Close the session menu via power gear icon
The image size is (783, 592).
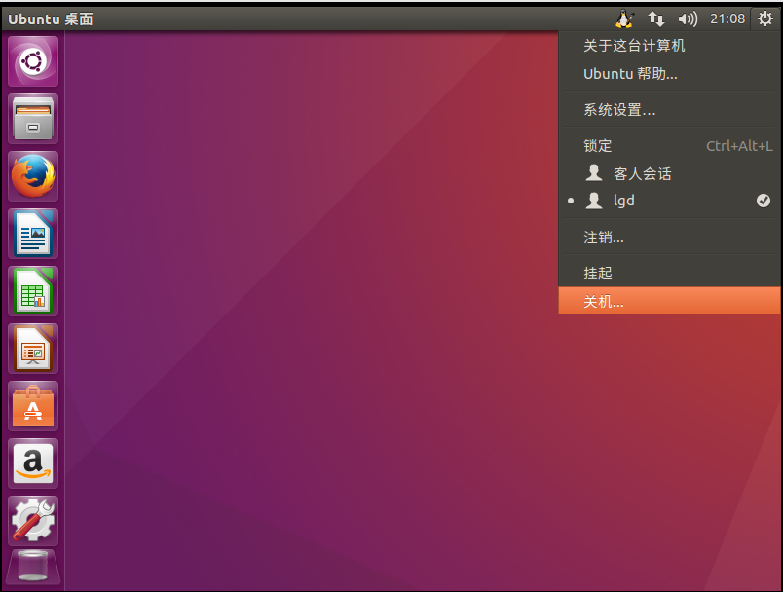tap(765, 18)
